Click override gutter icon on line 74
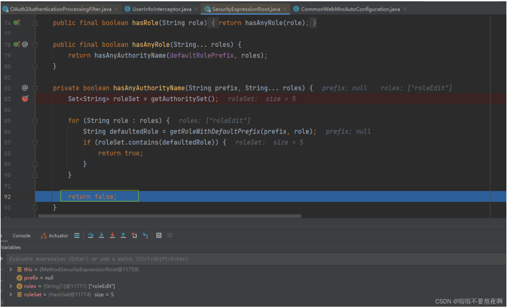 point(17,23)
